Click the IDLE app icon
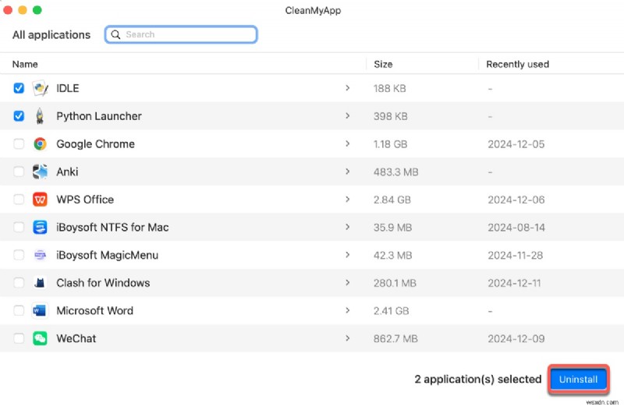 coord(40,88)
